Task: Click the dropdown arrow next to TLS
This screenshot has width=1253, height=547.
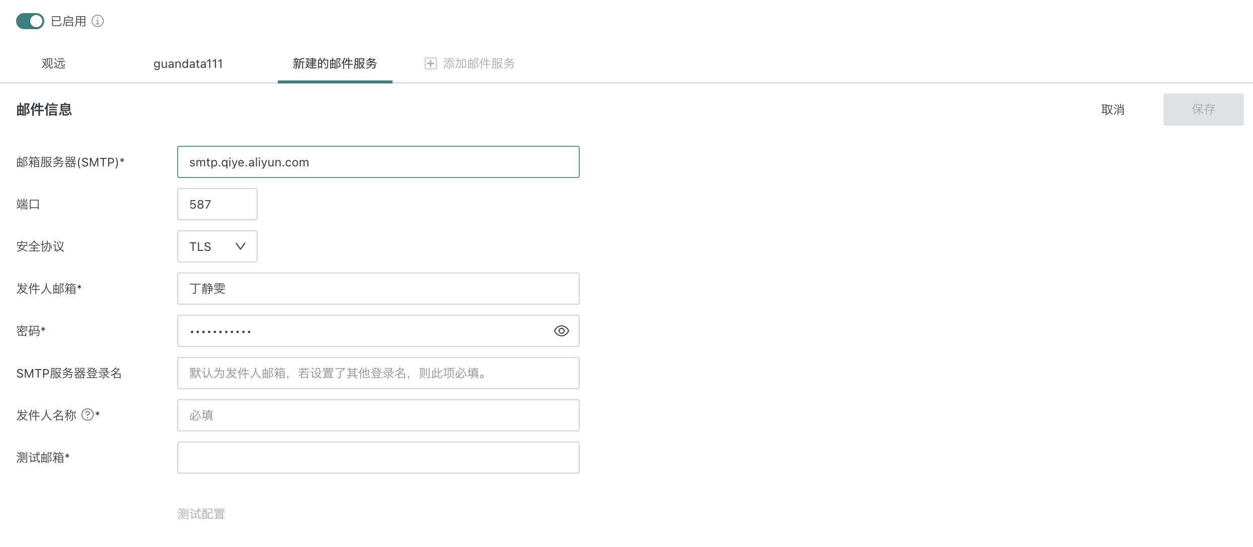Action: point(241,246)
